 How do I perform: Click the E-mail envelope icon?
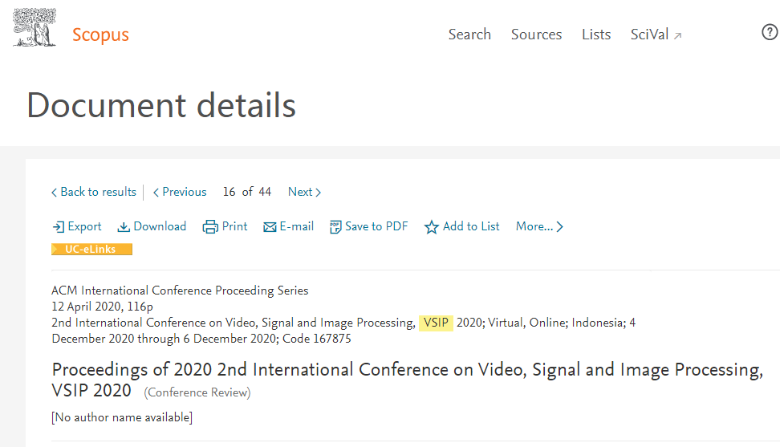(x=270, y=227)
